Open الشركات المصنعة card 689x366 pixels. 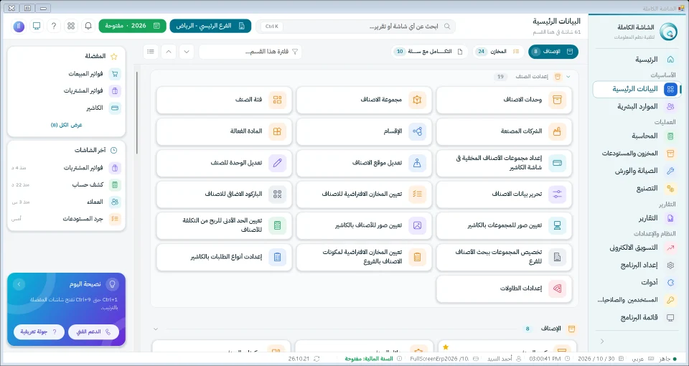tap(504, 131)
